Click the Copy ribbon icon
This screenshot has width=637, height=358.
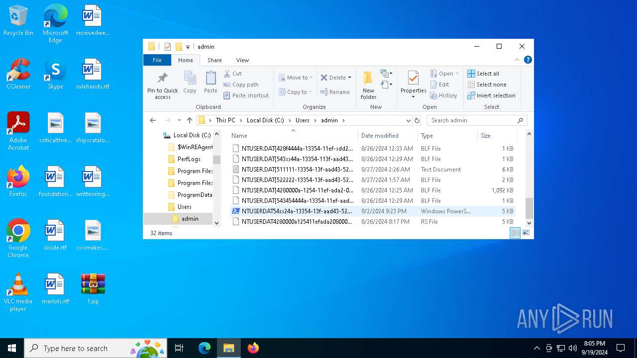(190, 82)
